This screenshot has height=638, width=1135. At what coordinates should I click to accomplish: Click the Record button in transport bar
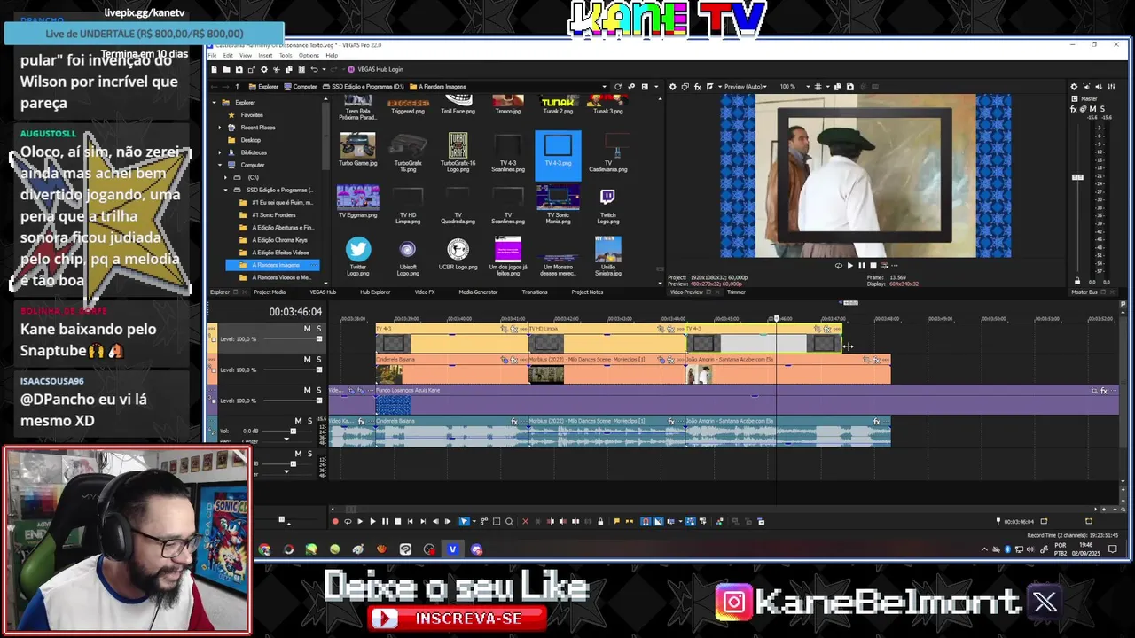click(x=335, y=521)
